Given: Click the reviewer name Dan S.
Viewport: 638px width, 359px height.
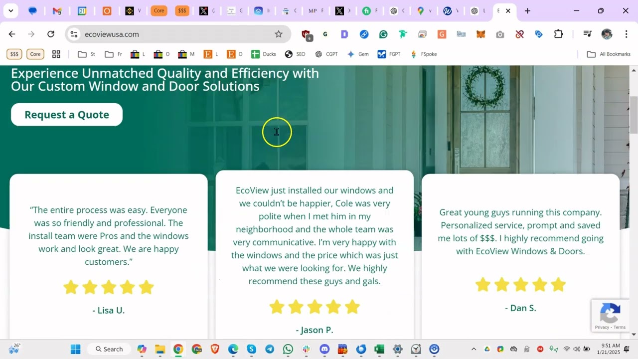Looking at the screenshot, I should point(521,308).
